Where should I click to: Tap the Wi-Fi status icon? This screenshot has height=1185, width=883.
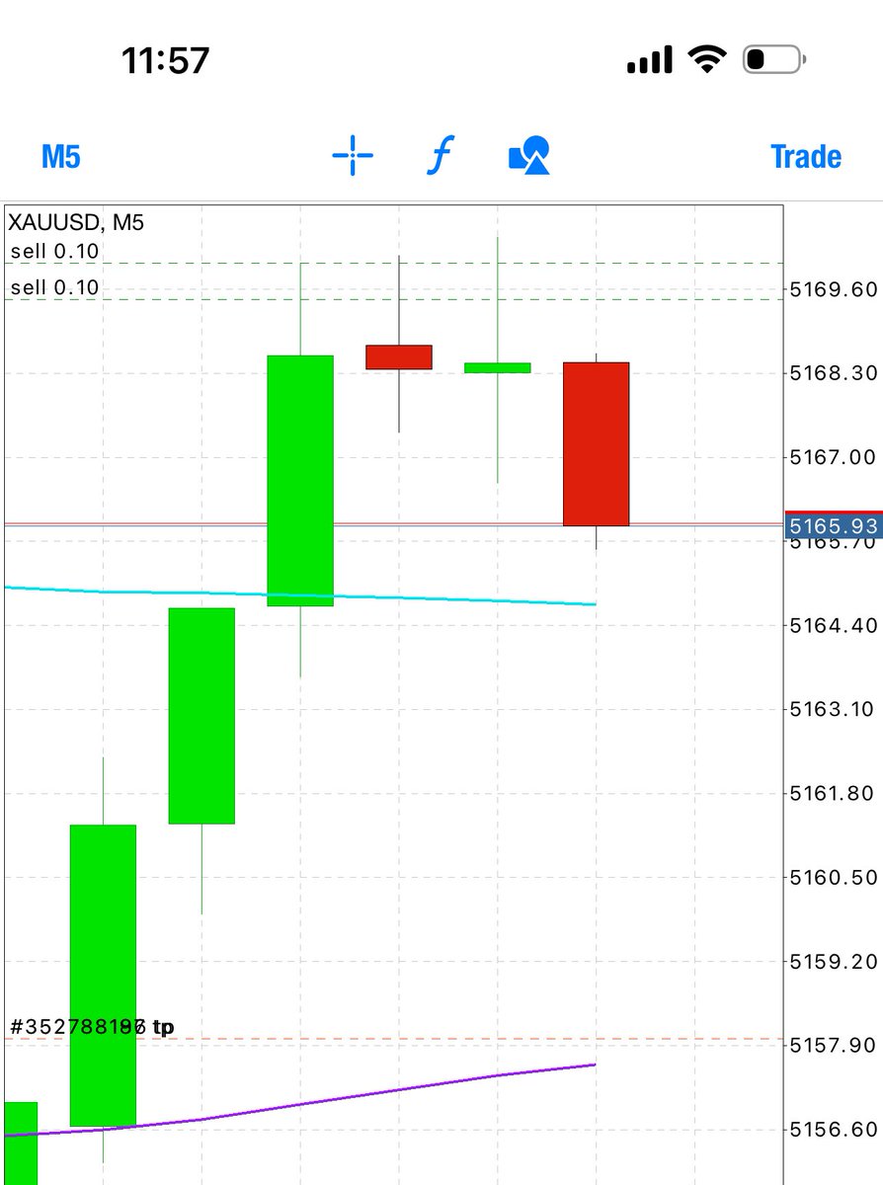(707, 60)
